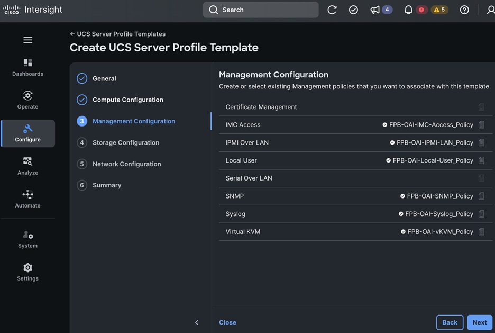The image size is (495, 333).
Task: Open Settings in the sidebar
Action: point(28,272)
